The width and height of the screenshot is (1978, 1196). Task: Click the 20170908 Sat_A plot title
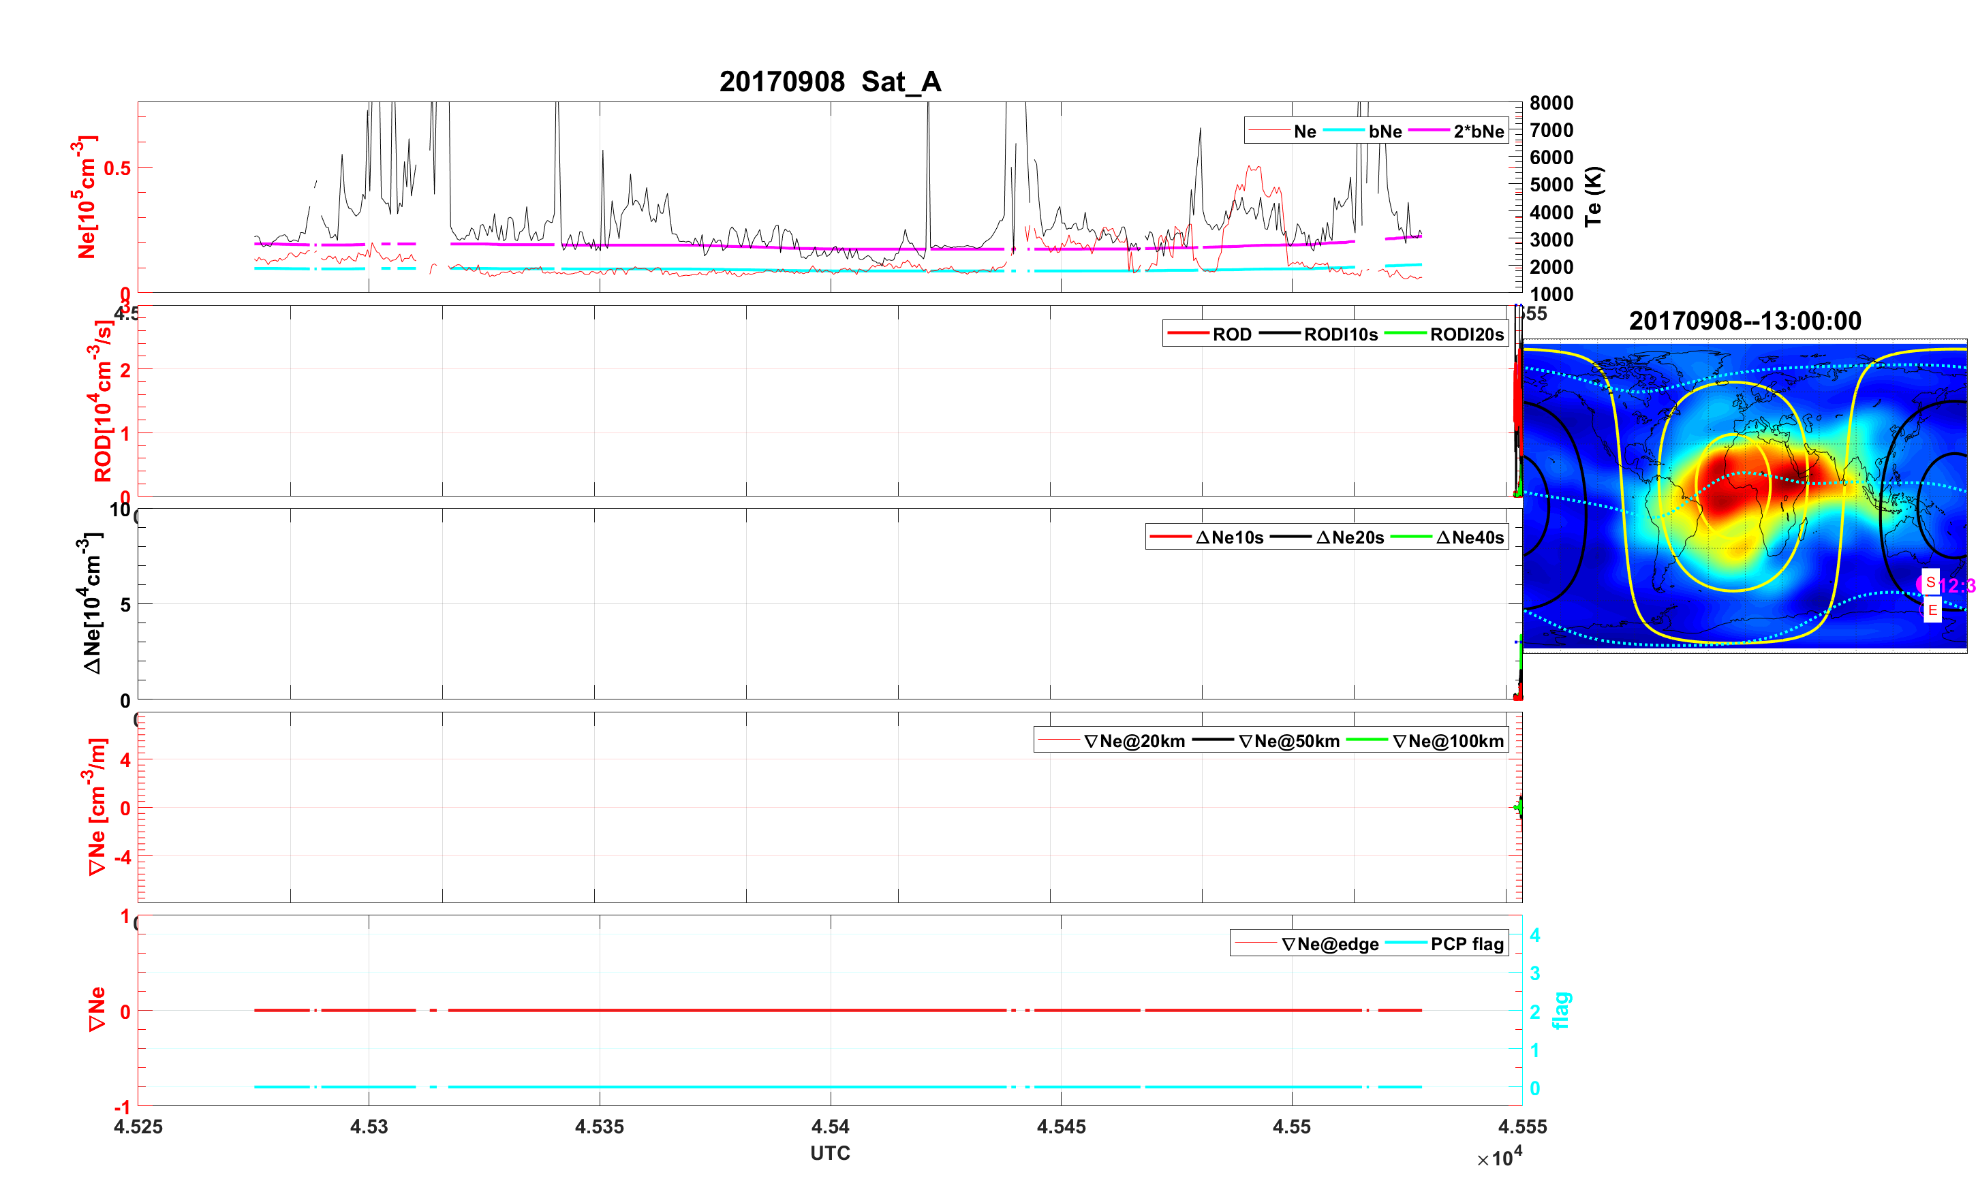click(829, 81)
